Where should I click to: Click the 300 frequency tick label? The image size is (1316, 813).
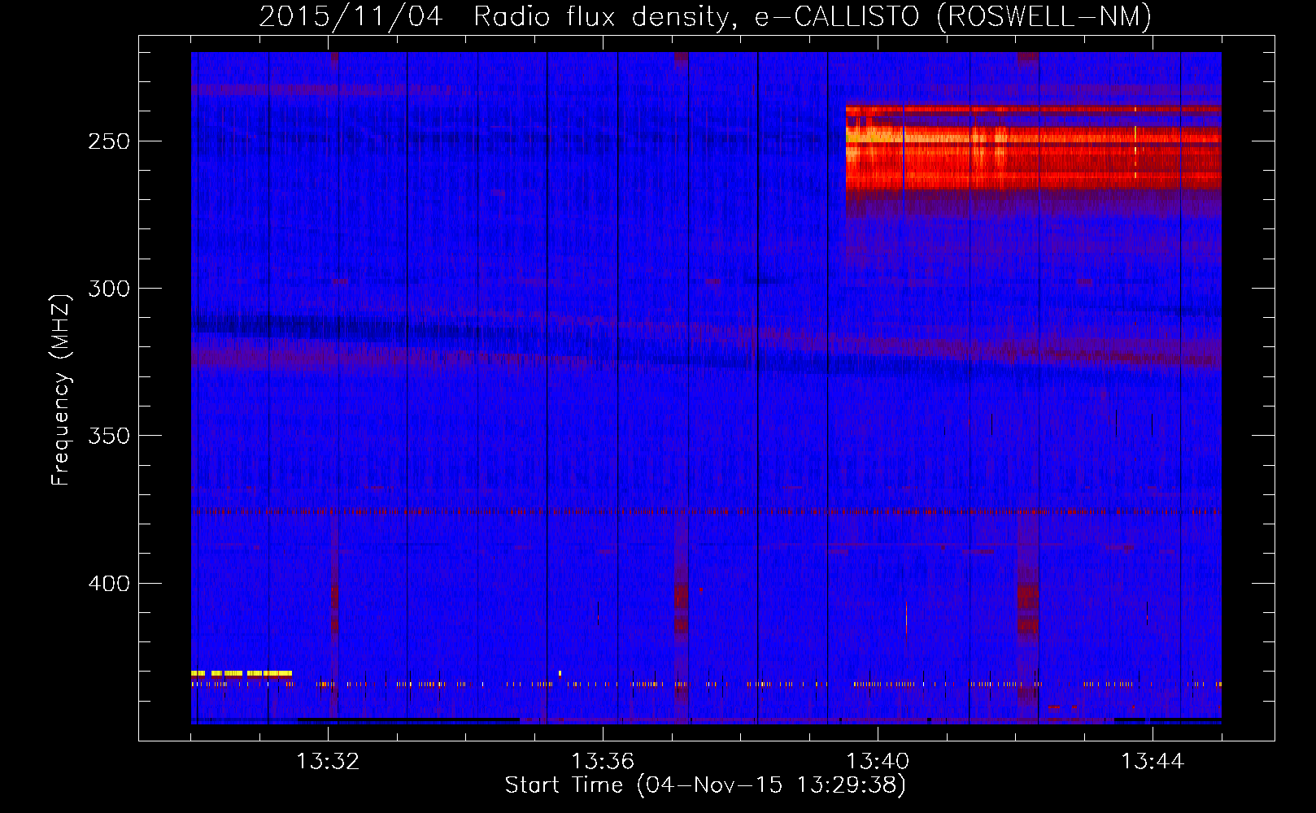[110, 289]
